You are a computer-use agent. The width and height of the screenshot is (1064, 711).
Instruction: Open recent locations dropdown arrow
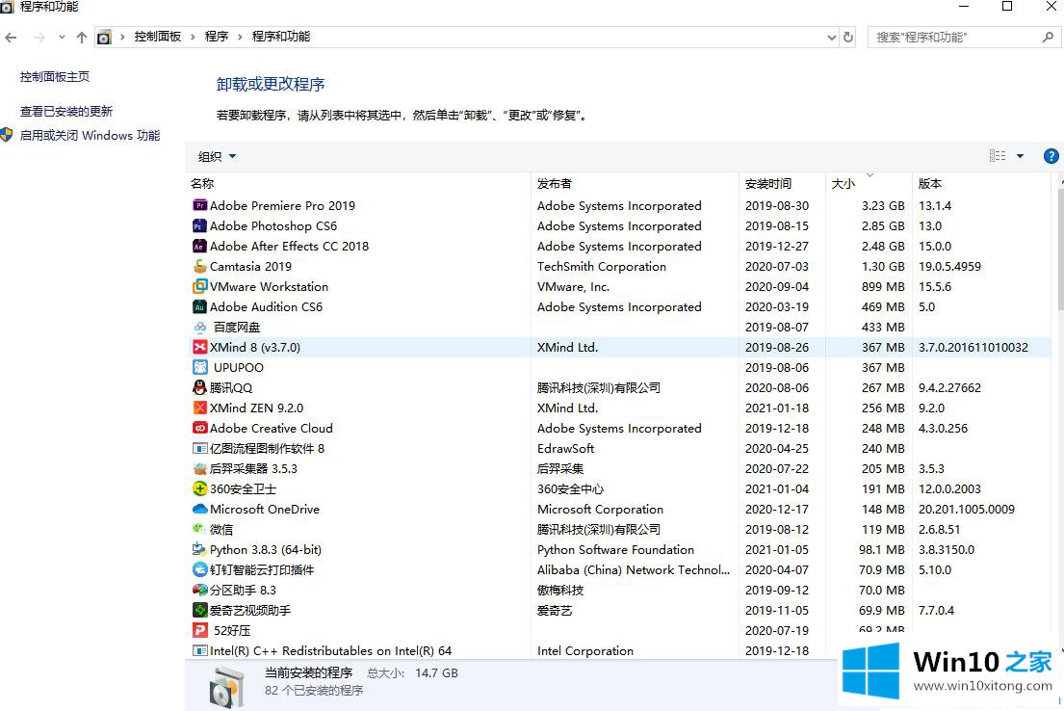(62, 38)
